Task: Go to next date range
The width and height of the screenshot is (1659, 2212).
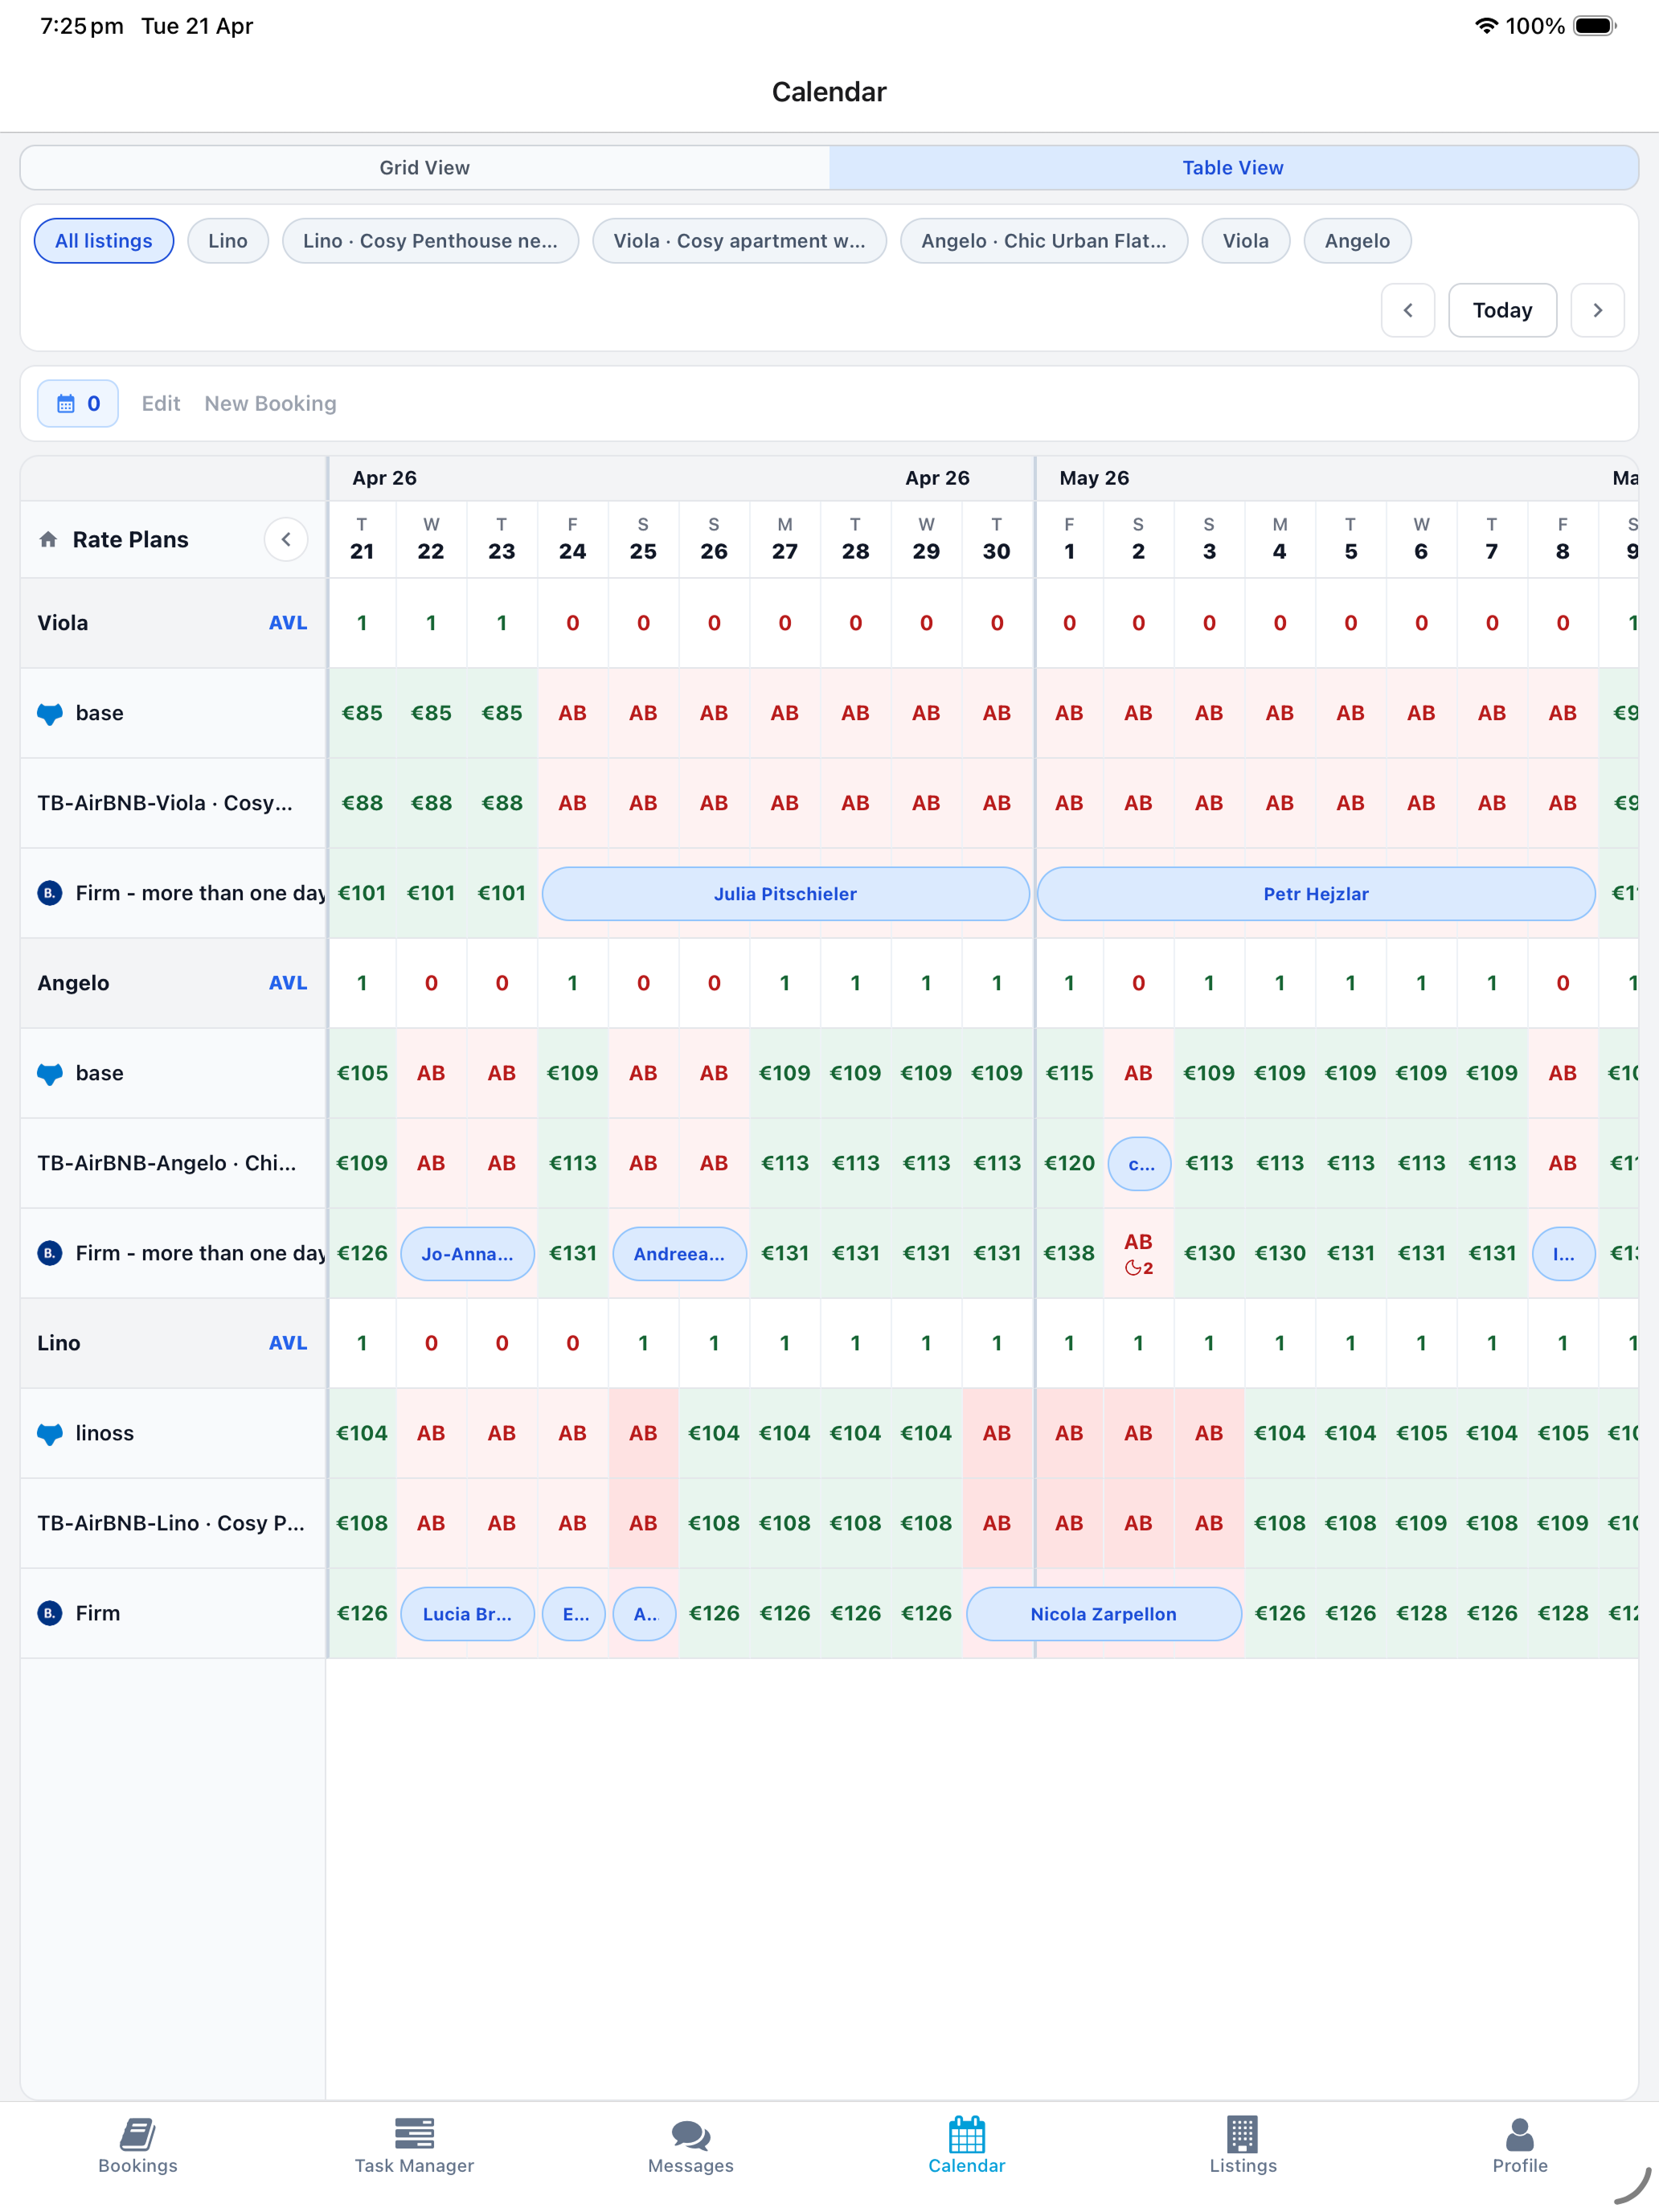Action: pos(1597,310)
